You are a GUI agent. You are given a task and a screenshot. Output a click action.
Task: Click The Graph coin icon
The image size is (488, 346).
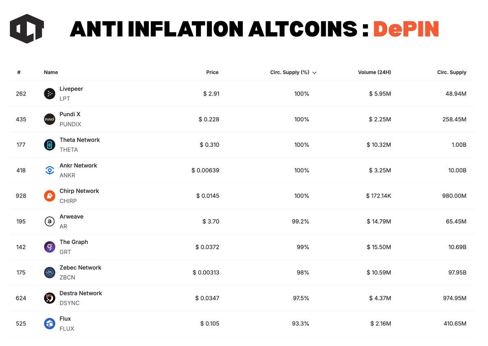click(50, 247)
